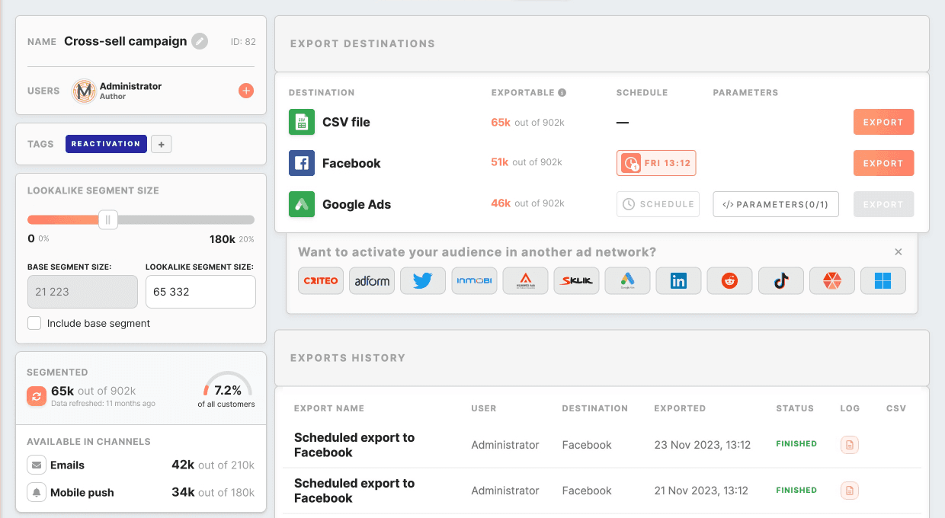Click Export button for Facebook
Screen dimensions: 945x518
[x=883, y=163]
